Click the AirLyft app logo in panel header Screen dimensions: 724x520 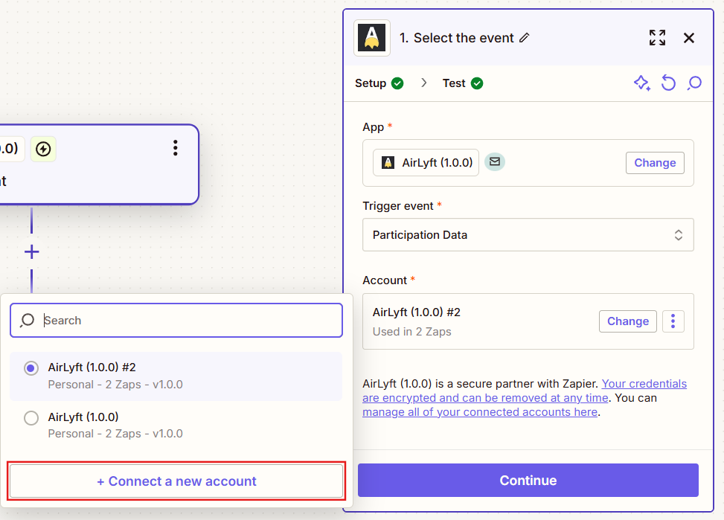[x=372, y=38]
